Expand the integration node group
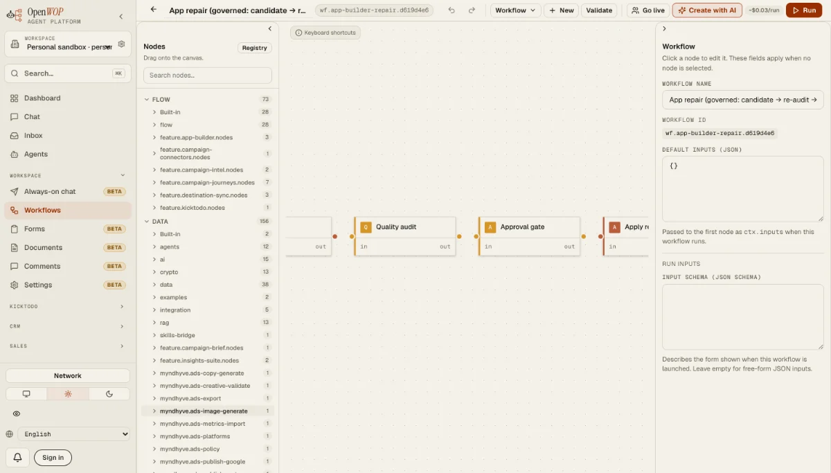 click(208, 310)
